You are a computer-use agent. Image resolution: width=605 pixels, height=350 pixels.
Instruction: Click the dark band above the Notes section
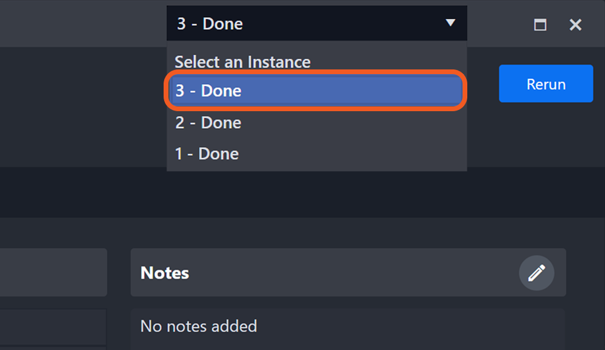point(294,192)
